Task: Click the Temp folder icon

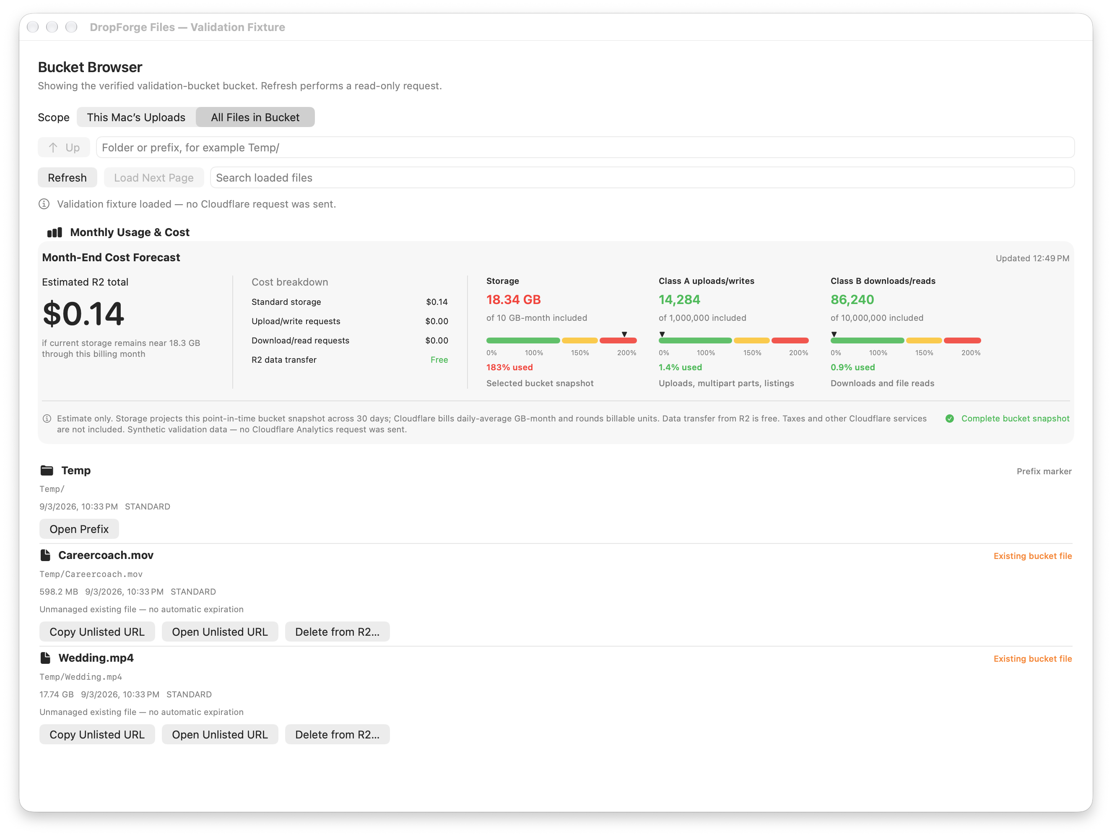Action: pyautogui.click(x=47, y=470)
